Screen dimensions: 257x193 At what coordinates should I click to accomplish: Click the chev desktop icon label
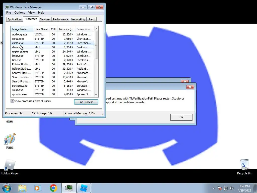tap(10, 121)
